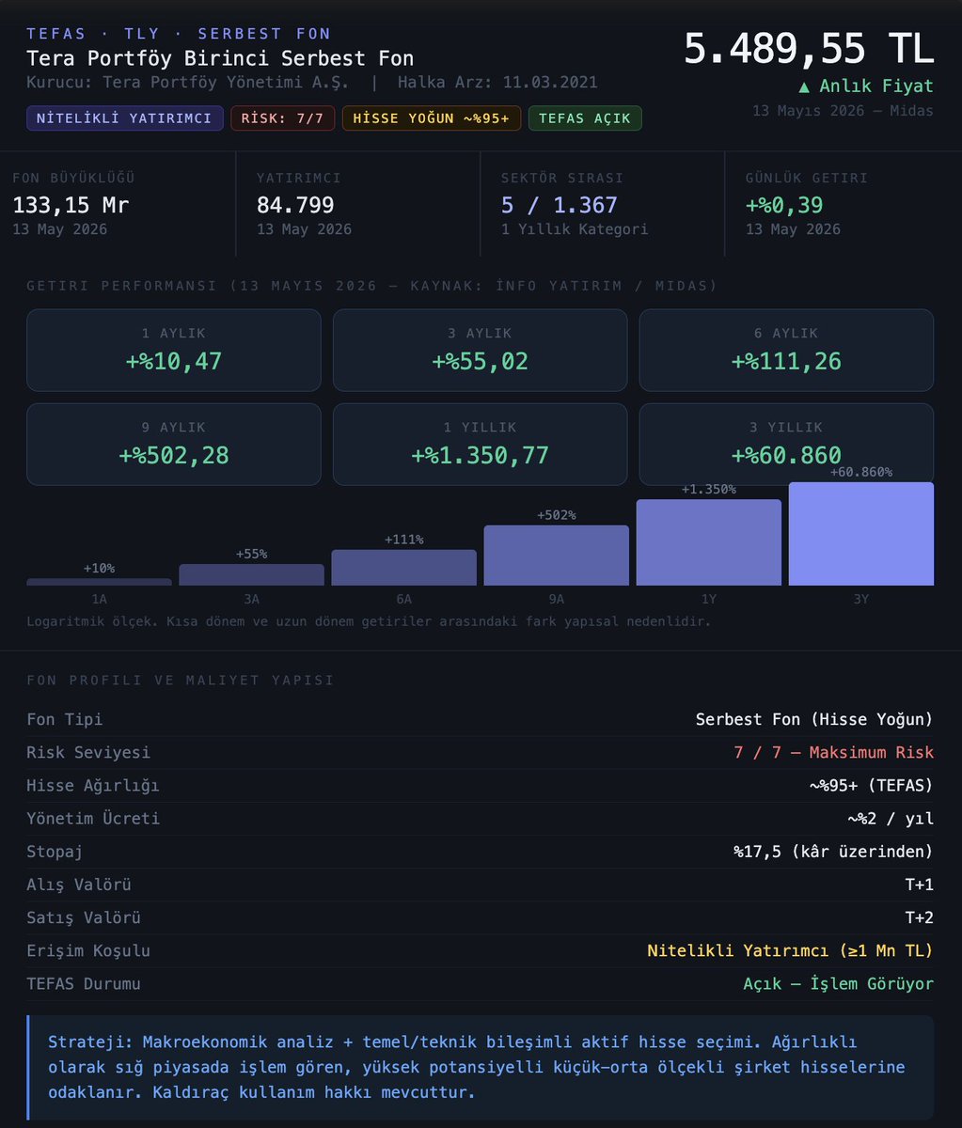The height and width of the screenshot is (1128, 962).
Task: Click the fund size value 133,15 Mr
Action: click(71, 205)
